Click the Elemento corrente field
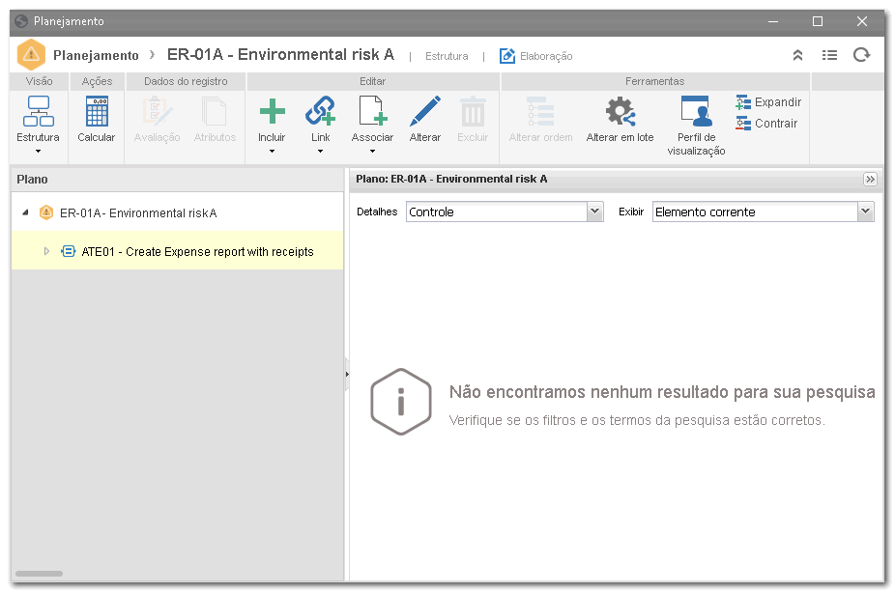 click(755, 212)
